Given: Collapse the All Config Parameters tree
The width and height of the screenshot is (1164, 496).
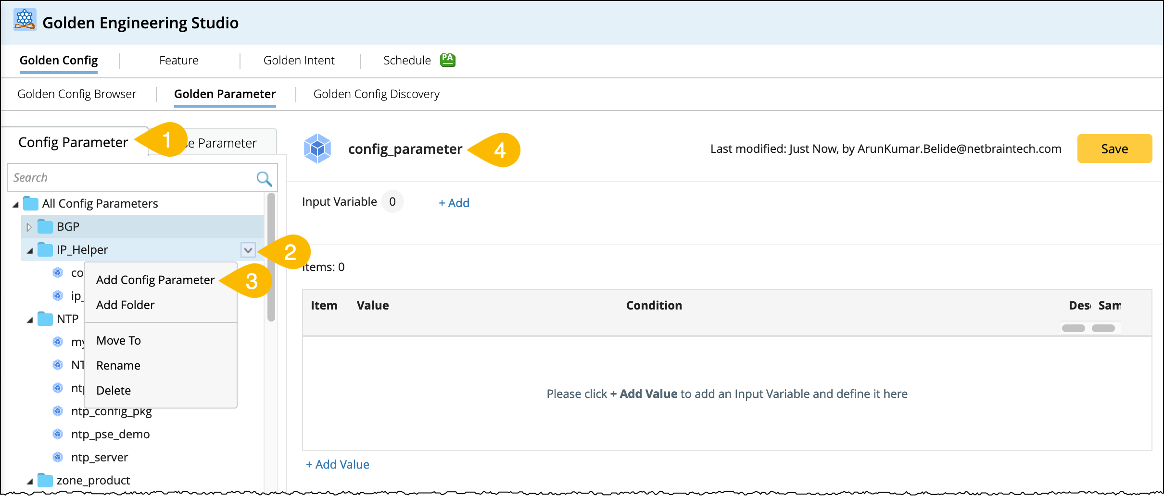Looking at the screenshot, I should tap(15, 204).
